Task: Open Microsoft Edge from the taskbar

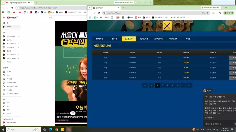Action: pyautogui.click(x=51, y=130)
